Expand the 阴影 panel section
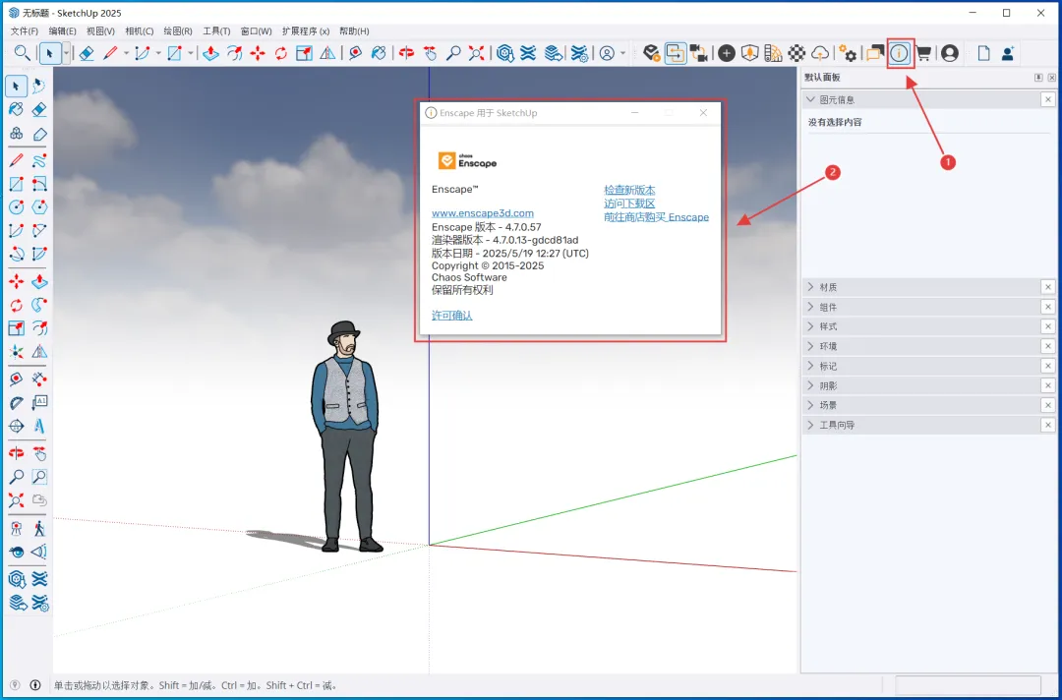Screen dimensions: 1062x700 (x=810, y=385)
